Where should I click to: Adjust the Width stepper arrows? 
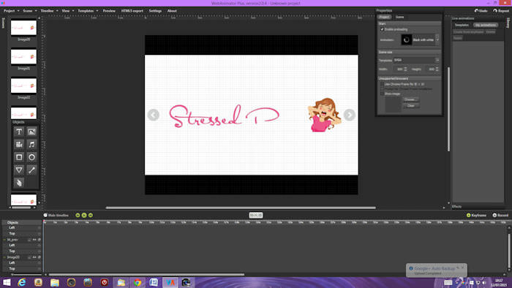pyautogui.click(x=405, y=69)
